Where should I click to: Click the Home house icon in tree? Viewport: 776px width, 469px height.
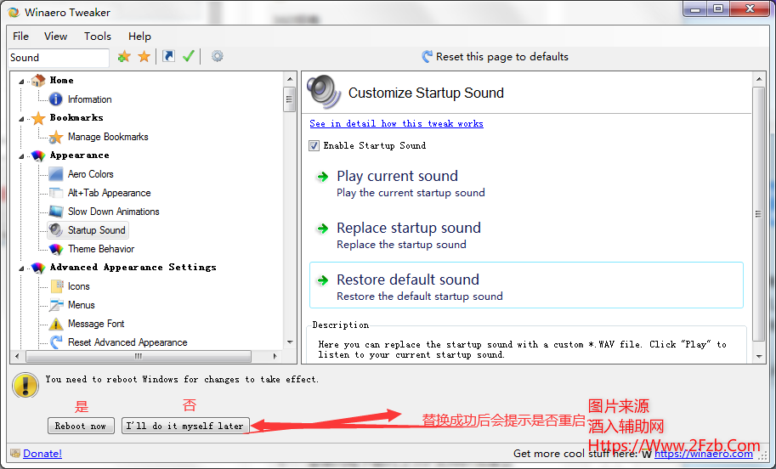38,80
